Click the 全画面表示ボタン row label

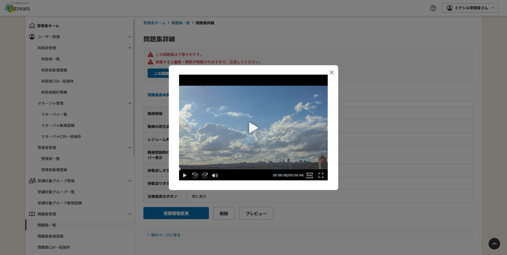point(162,196)
